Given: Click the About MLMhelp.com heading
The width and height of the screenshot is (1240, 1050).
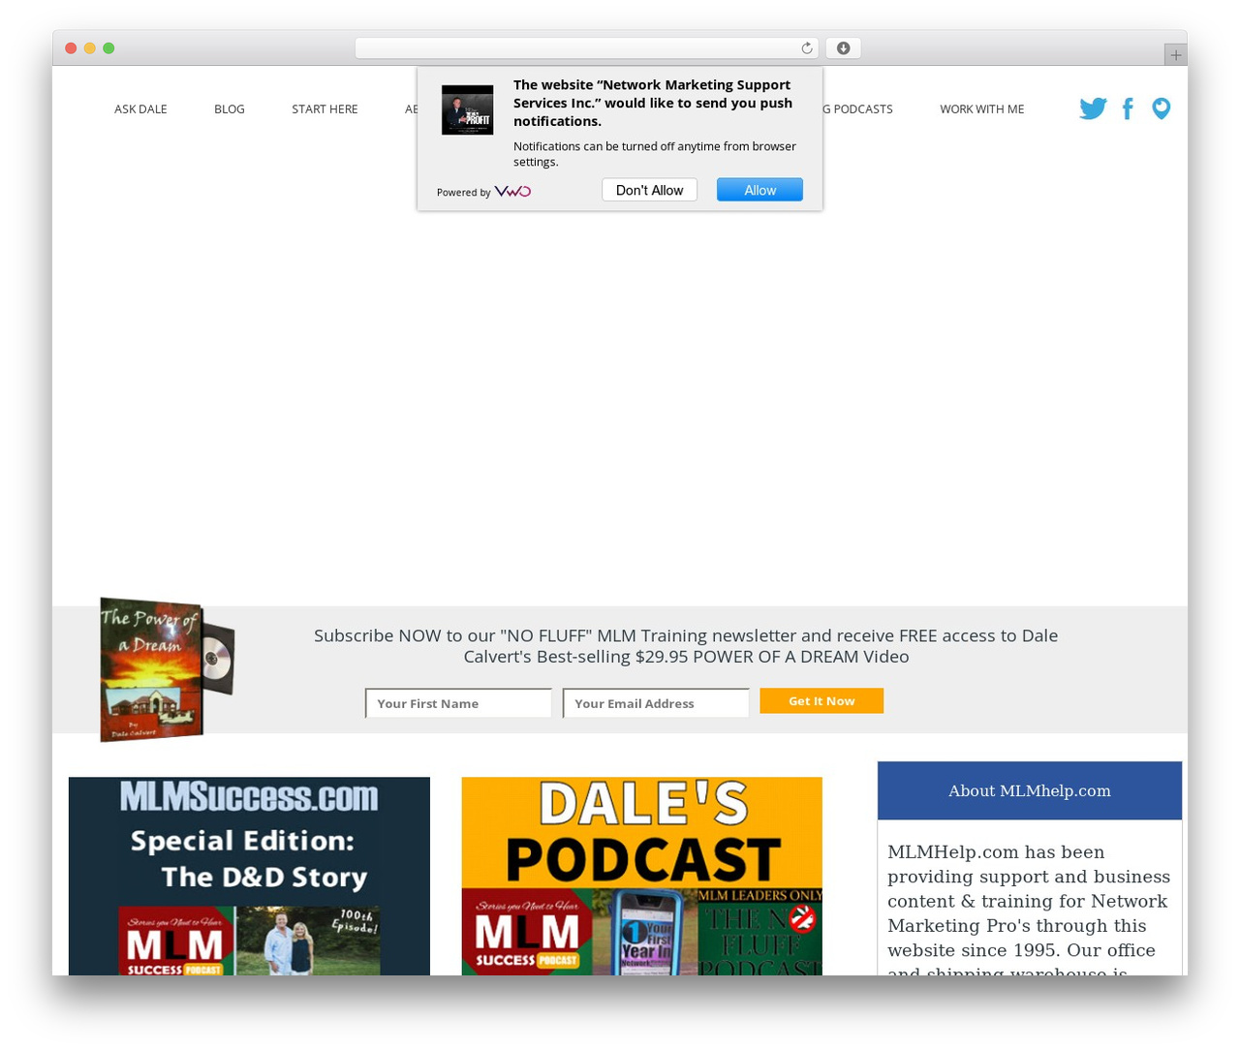Looking at the screenshot, I should [1030, 790].
